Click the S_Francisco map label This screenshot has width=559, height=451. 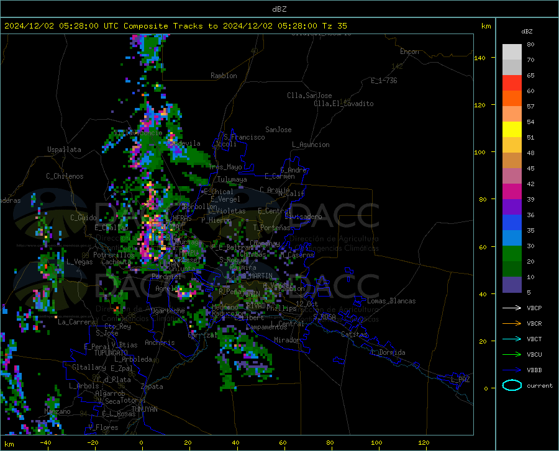point(244,137)
